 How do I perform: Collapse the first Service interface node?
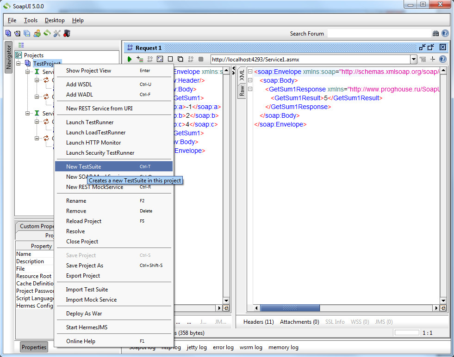[x=27, y=72]
